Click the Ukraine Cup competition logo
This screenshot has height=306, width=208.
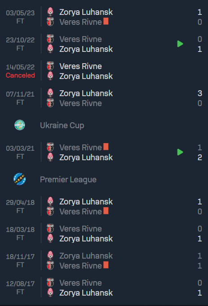(x=20, y=125)
